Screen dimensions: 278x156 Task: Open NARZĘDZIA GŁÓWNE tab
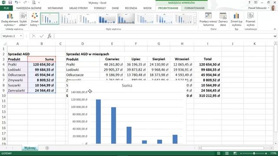point(29,8)
